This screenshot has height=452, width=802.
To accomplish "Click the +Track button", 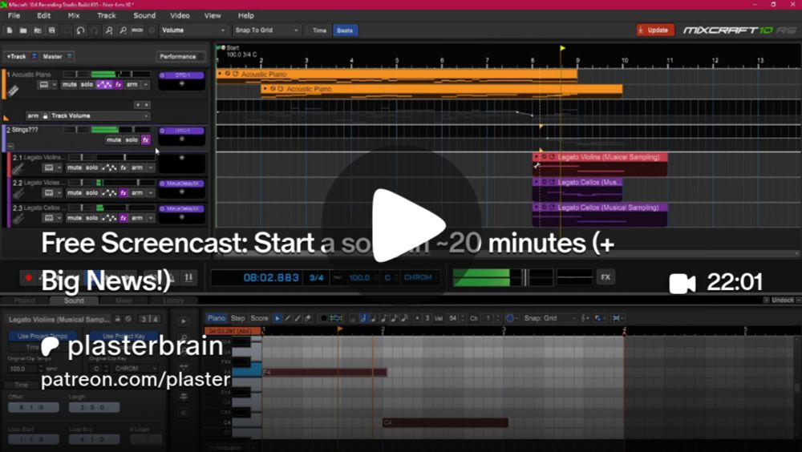I will tap(21, 56).
